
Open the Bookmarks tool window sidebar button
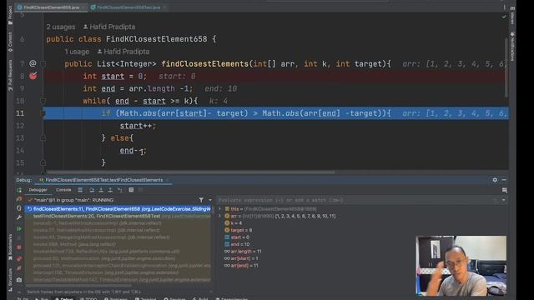tap(10, 247)
